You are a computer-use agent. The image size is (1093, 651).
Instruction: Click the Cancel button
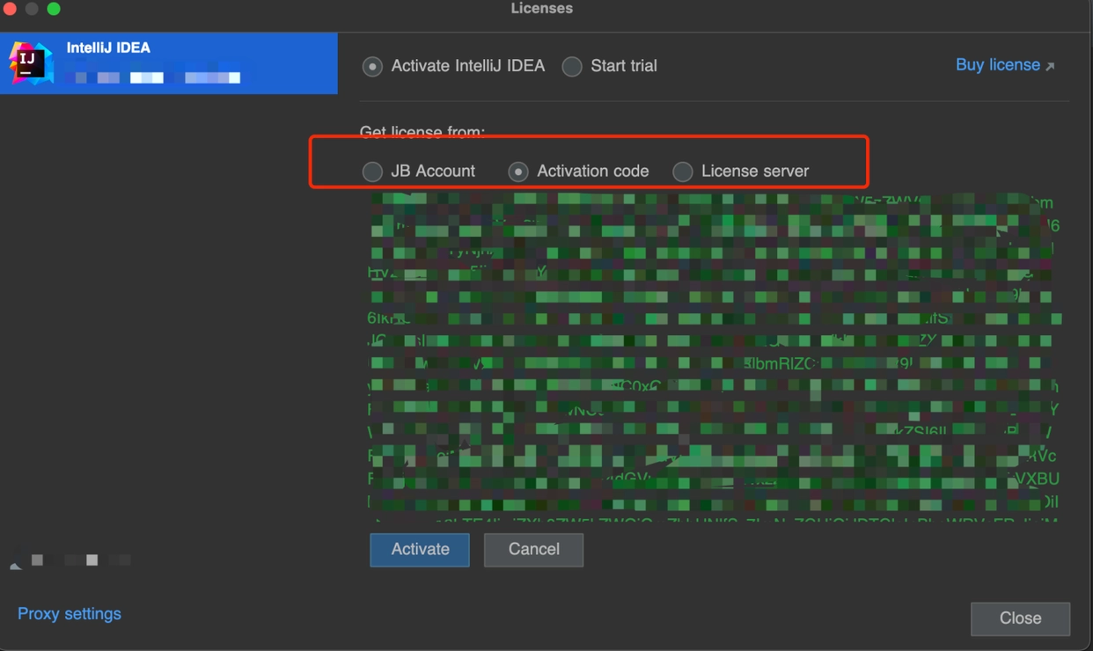click(533, 550)
